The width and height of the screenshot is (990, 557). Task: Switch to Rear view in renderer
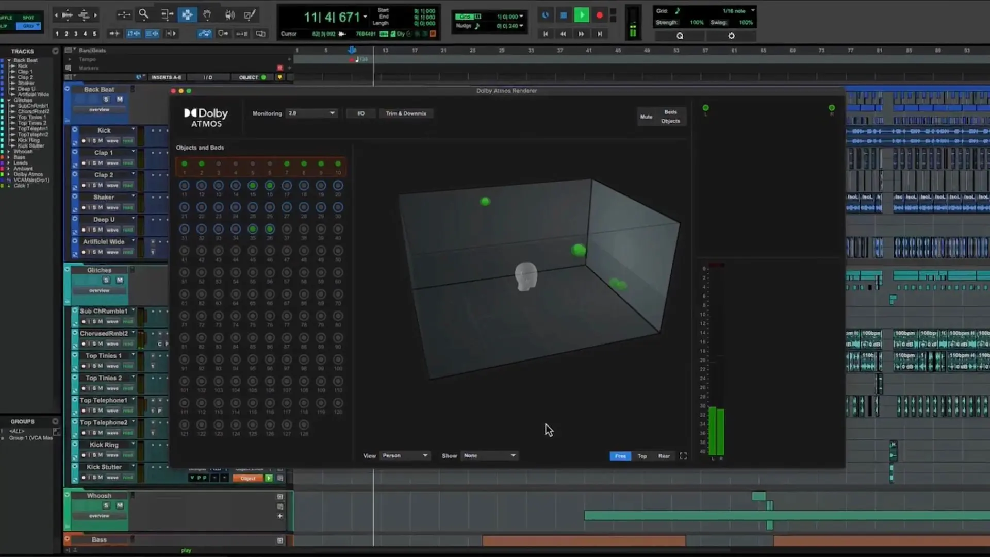coord(664,456)
